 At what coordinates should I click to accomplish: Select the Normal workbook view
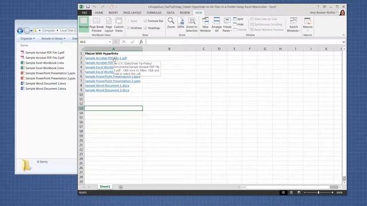coord(84,24)
